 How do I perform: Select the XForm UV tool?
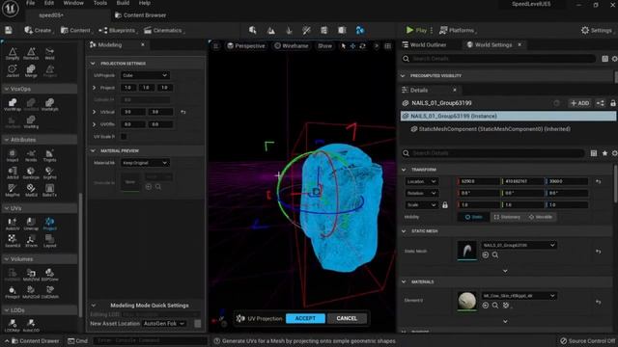coord(31,241)
